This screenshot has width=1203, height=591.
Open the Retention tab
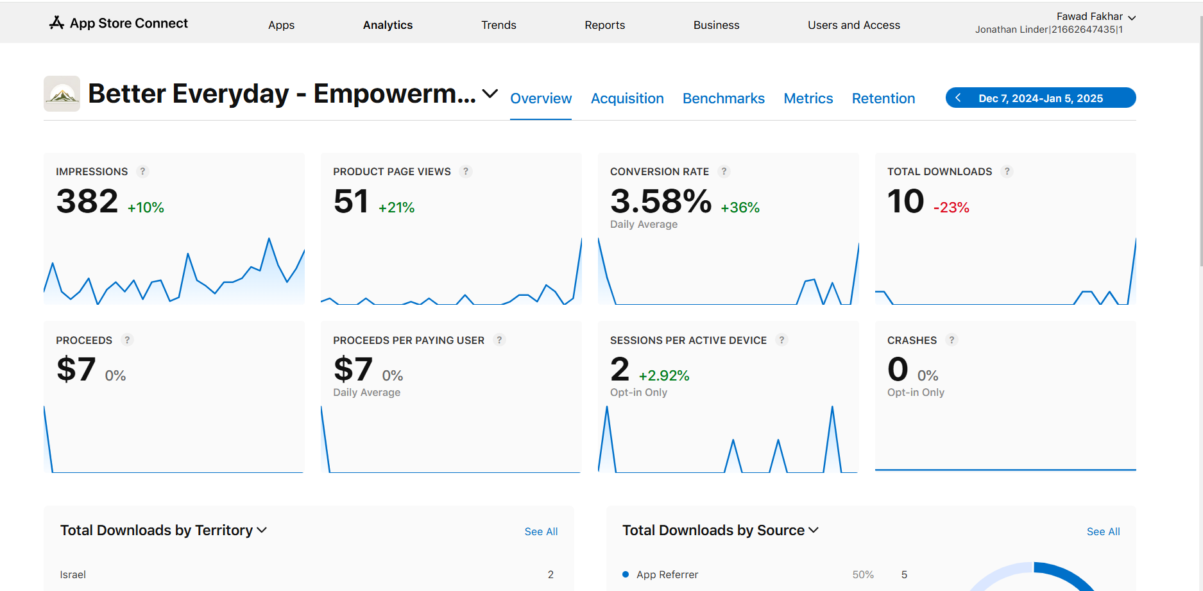coord(883,99)
